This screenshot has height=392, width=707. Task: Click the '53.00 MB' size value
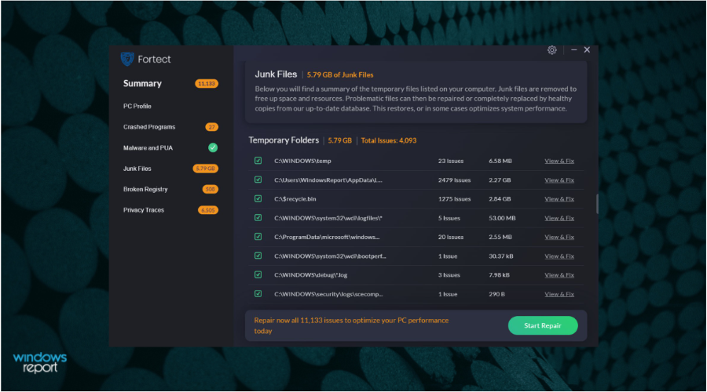pos(502,218)
